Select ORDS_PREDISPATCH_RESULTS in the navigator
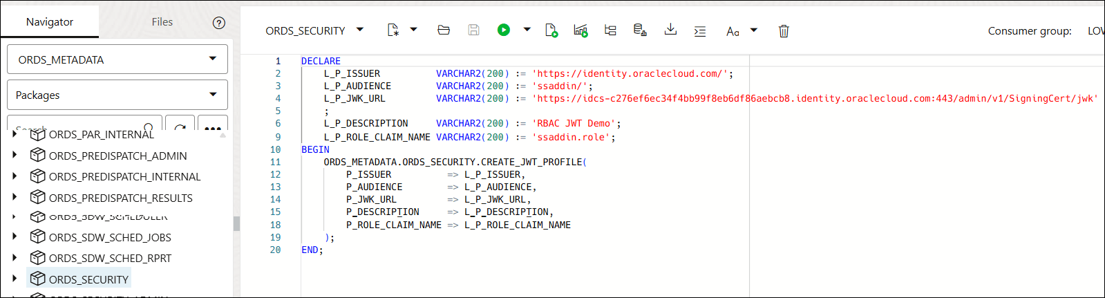Screen dimensions: 1105x298 (x=120, y=198)
